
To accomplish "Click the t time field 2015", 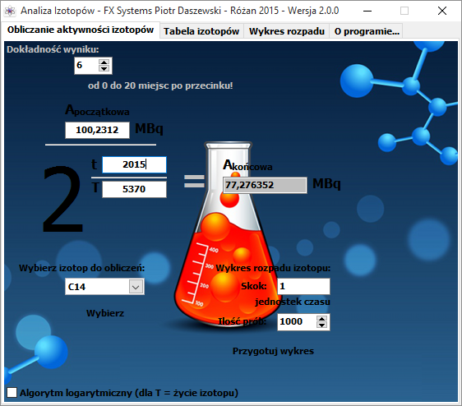I will coord(134,164).
